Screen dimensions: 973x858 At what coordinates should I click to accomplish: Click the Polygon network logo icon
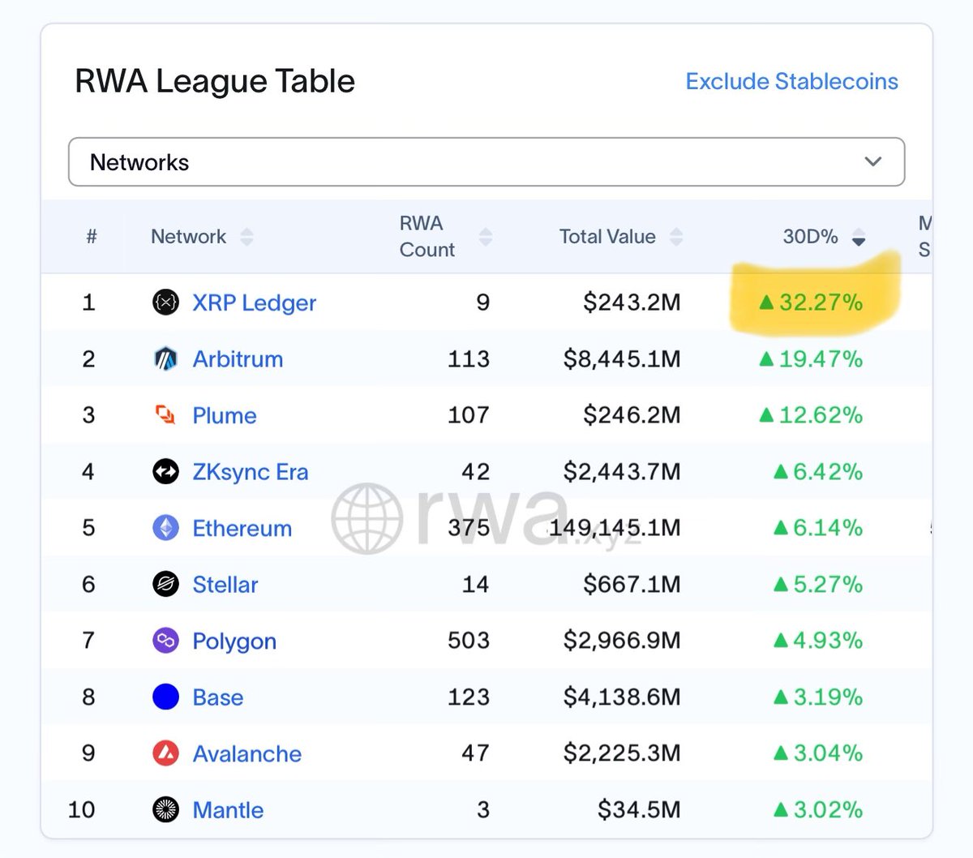click(165, 641)
